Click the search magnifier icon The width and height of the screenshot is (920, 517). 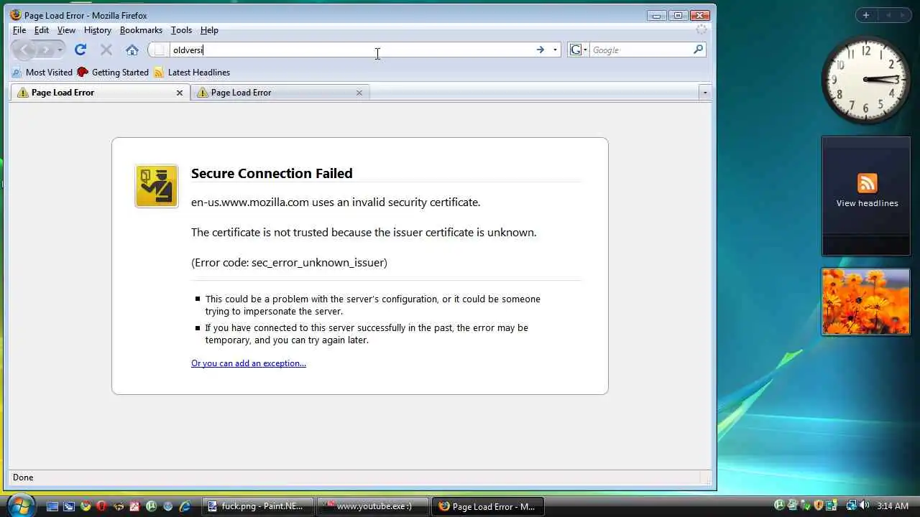(698, 50)
